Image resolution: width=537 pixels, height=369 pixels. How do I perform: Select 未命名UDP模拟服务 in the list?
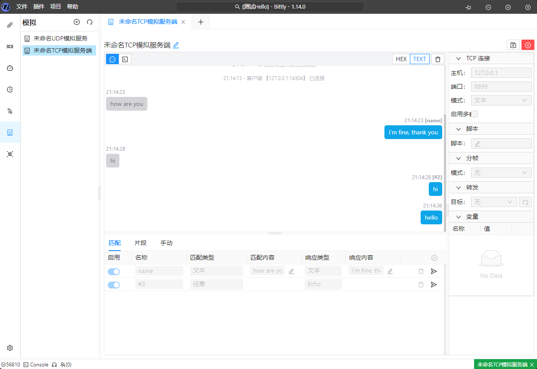pyautogui.click(x=60, y=38)
